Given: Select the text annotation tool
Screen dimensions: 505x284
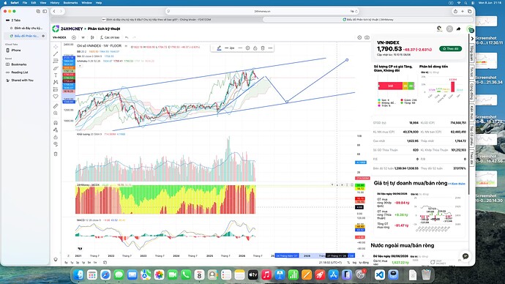Looking at the screenshot, I should point(56,75).
